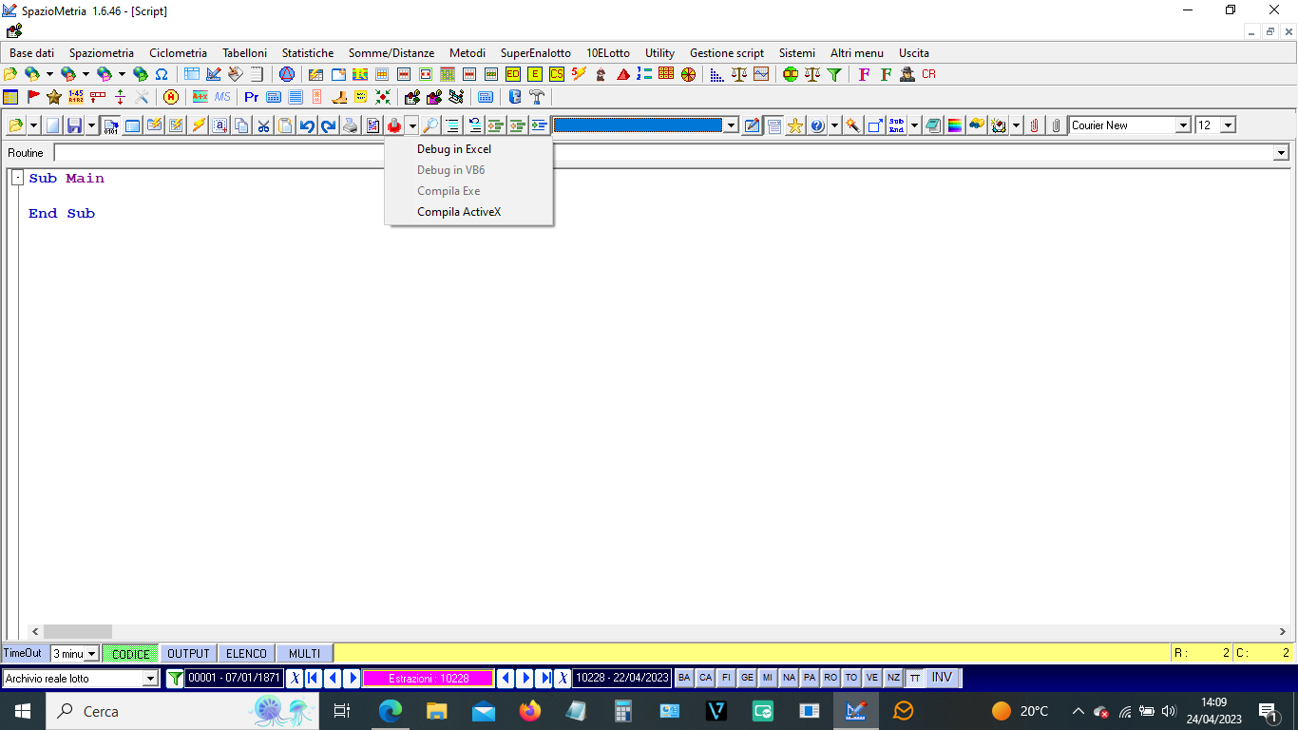Open the Gestione script menu

coord(727,53)
